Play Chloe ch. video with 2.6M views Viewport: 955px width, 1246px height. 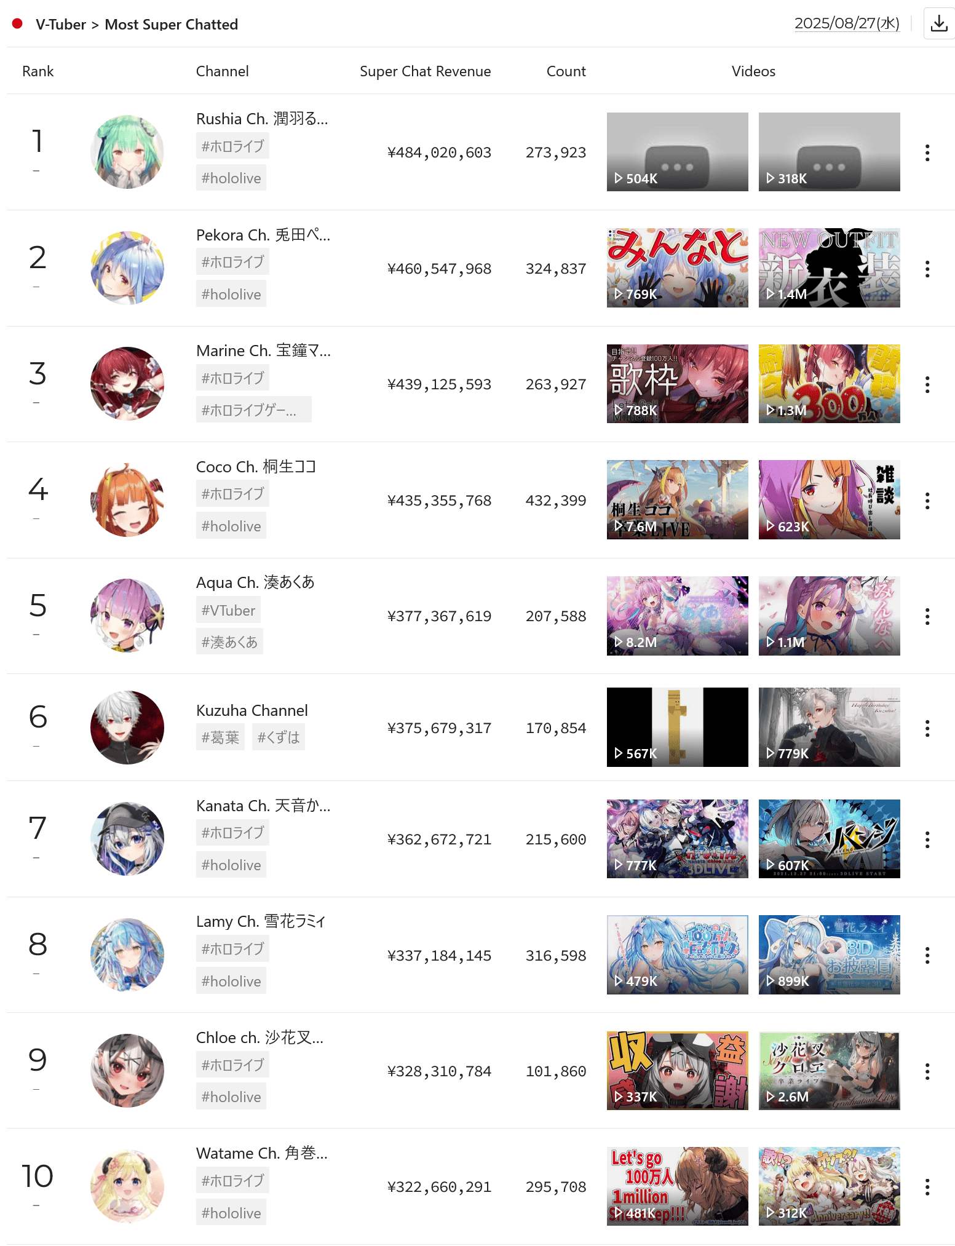(x=829, y=1071)
